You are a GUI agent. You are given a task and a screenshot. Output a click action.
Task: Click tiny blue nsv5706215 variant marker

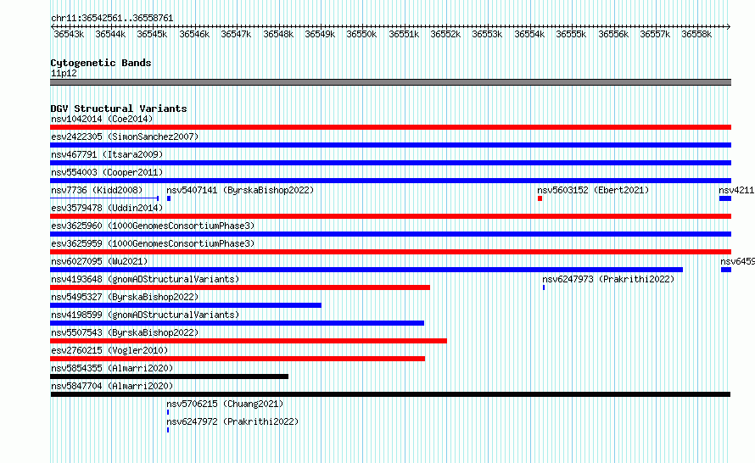[168, 412]
